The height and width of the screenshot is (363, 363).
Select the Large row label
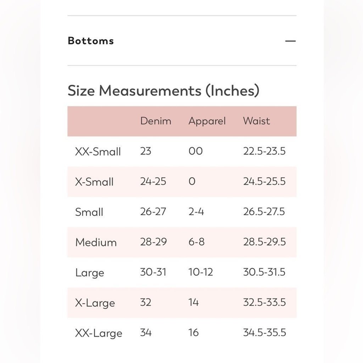90,273
